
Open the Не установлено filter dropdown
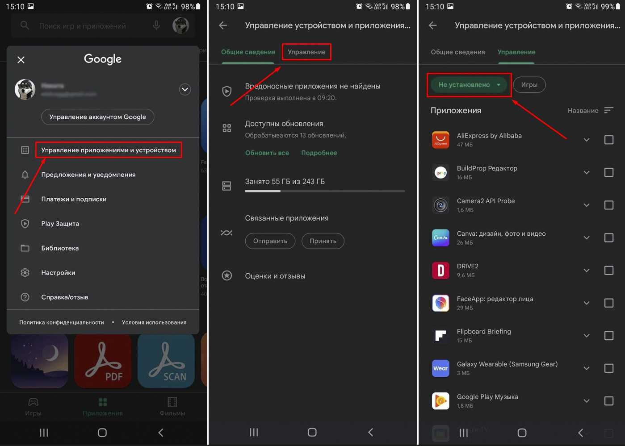[469, 85]
